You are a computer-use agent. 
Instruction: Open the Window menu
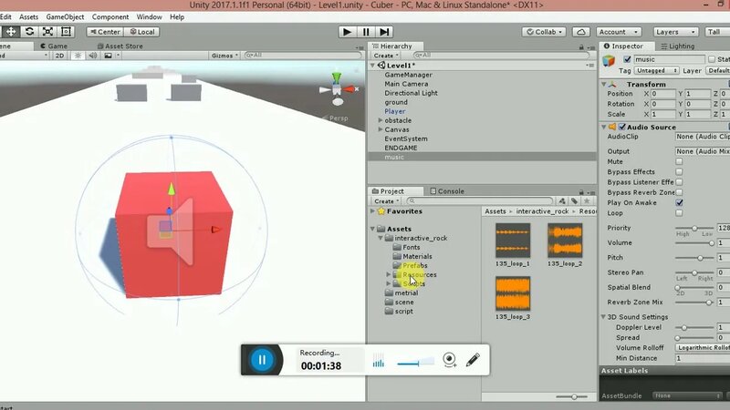(x=149, y=16)
